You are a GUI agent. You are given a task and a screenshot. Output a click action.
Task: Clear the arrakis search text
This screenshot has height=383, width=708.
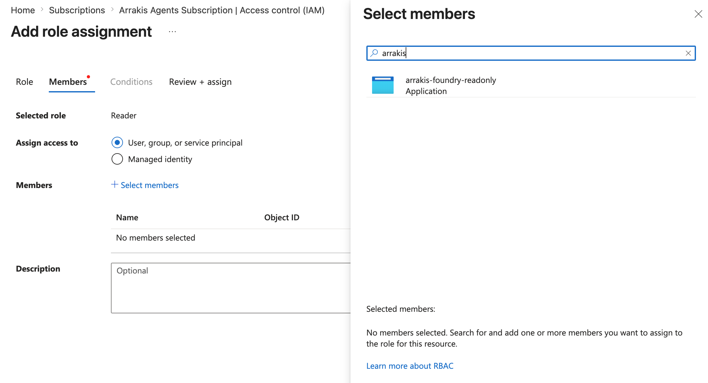click(688, 53)
